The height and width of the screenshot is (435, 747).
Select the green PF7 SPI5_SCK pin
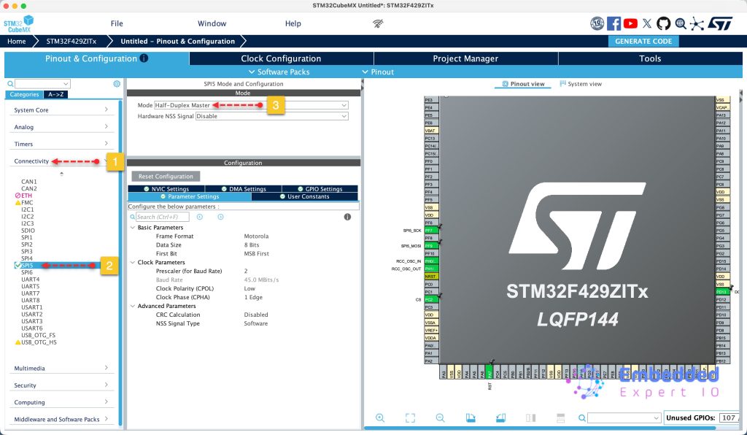tap(429, 230)
